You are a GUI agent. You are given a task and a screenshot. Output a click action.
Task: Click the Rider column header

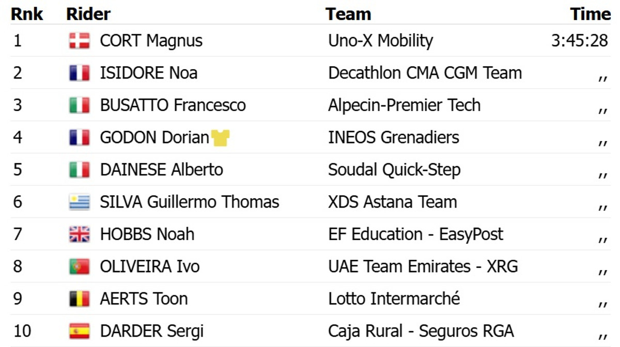click(88, 14)
